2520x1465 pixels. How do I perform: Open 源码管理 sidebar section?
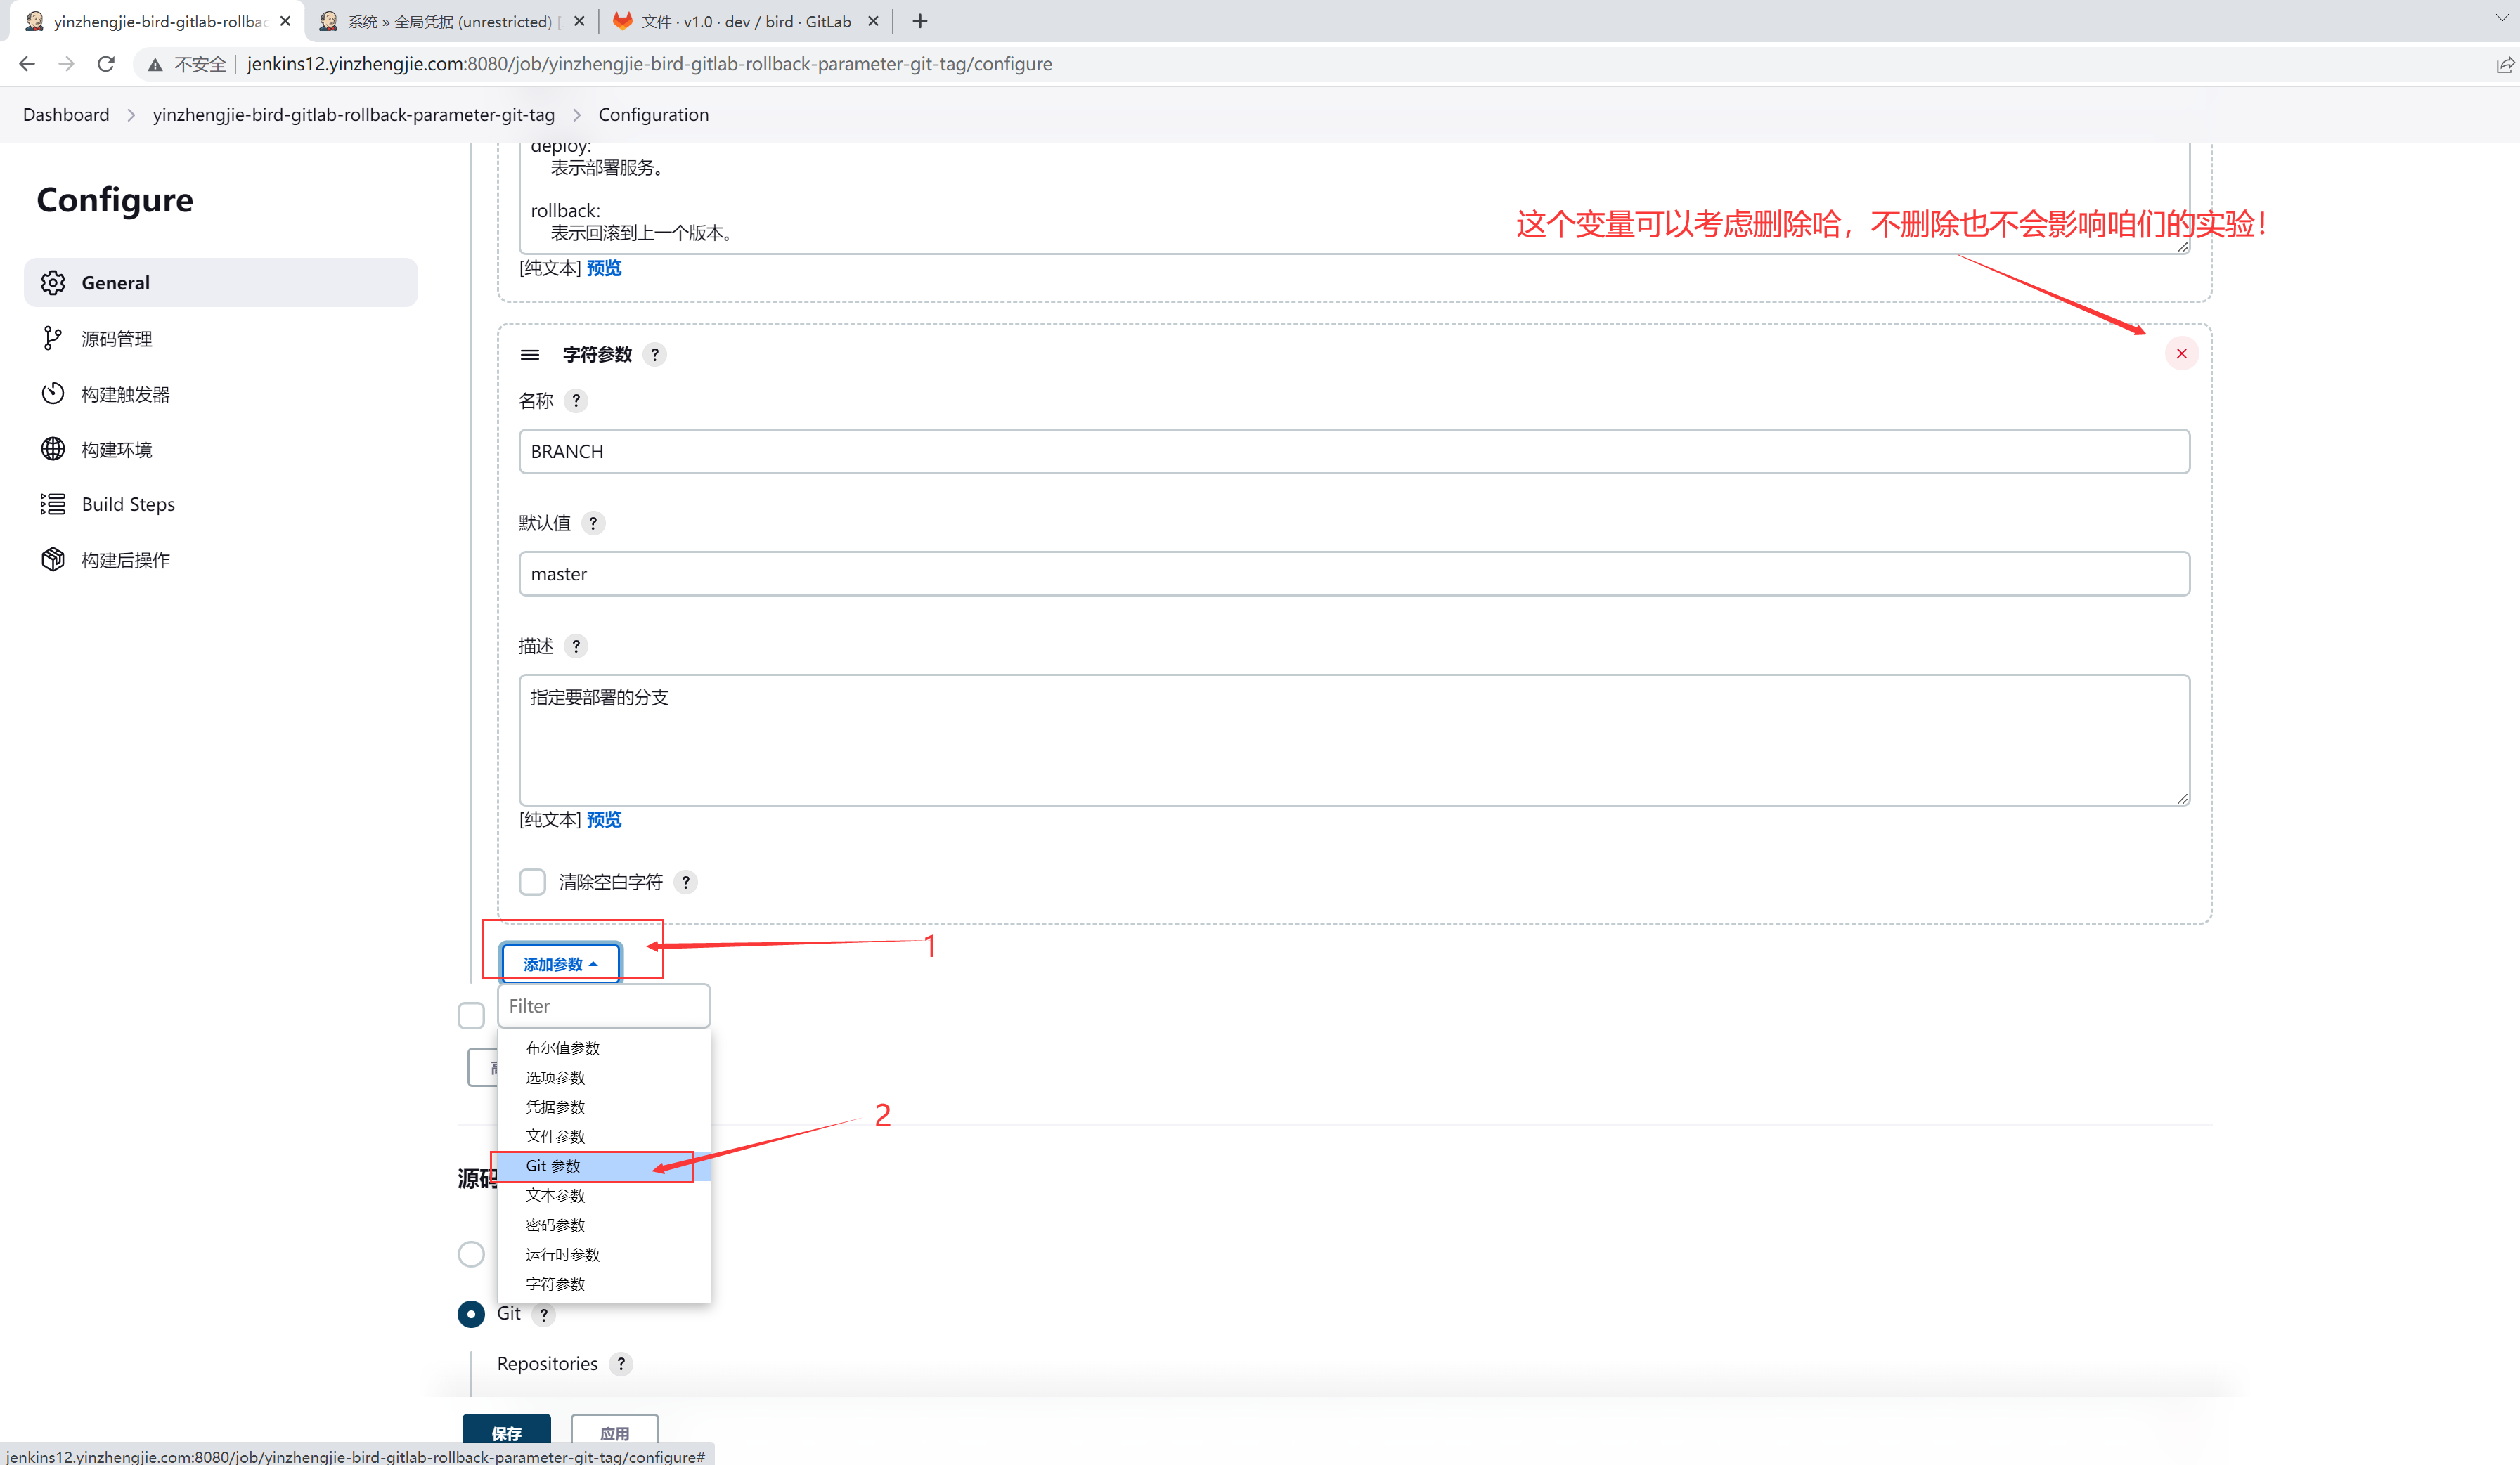[117, 339]
